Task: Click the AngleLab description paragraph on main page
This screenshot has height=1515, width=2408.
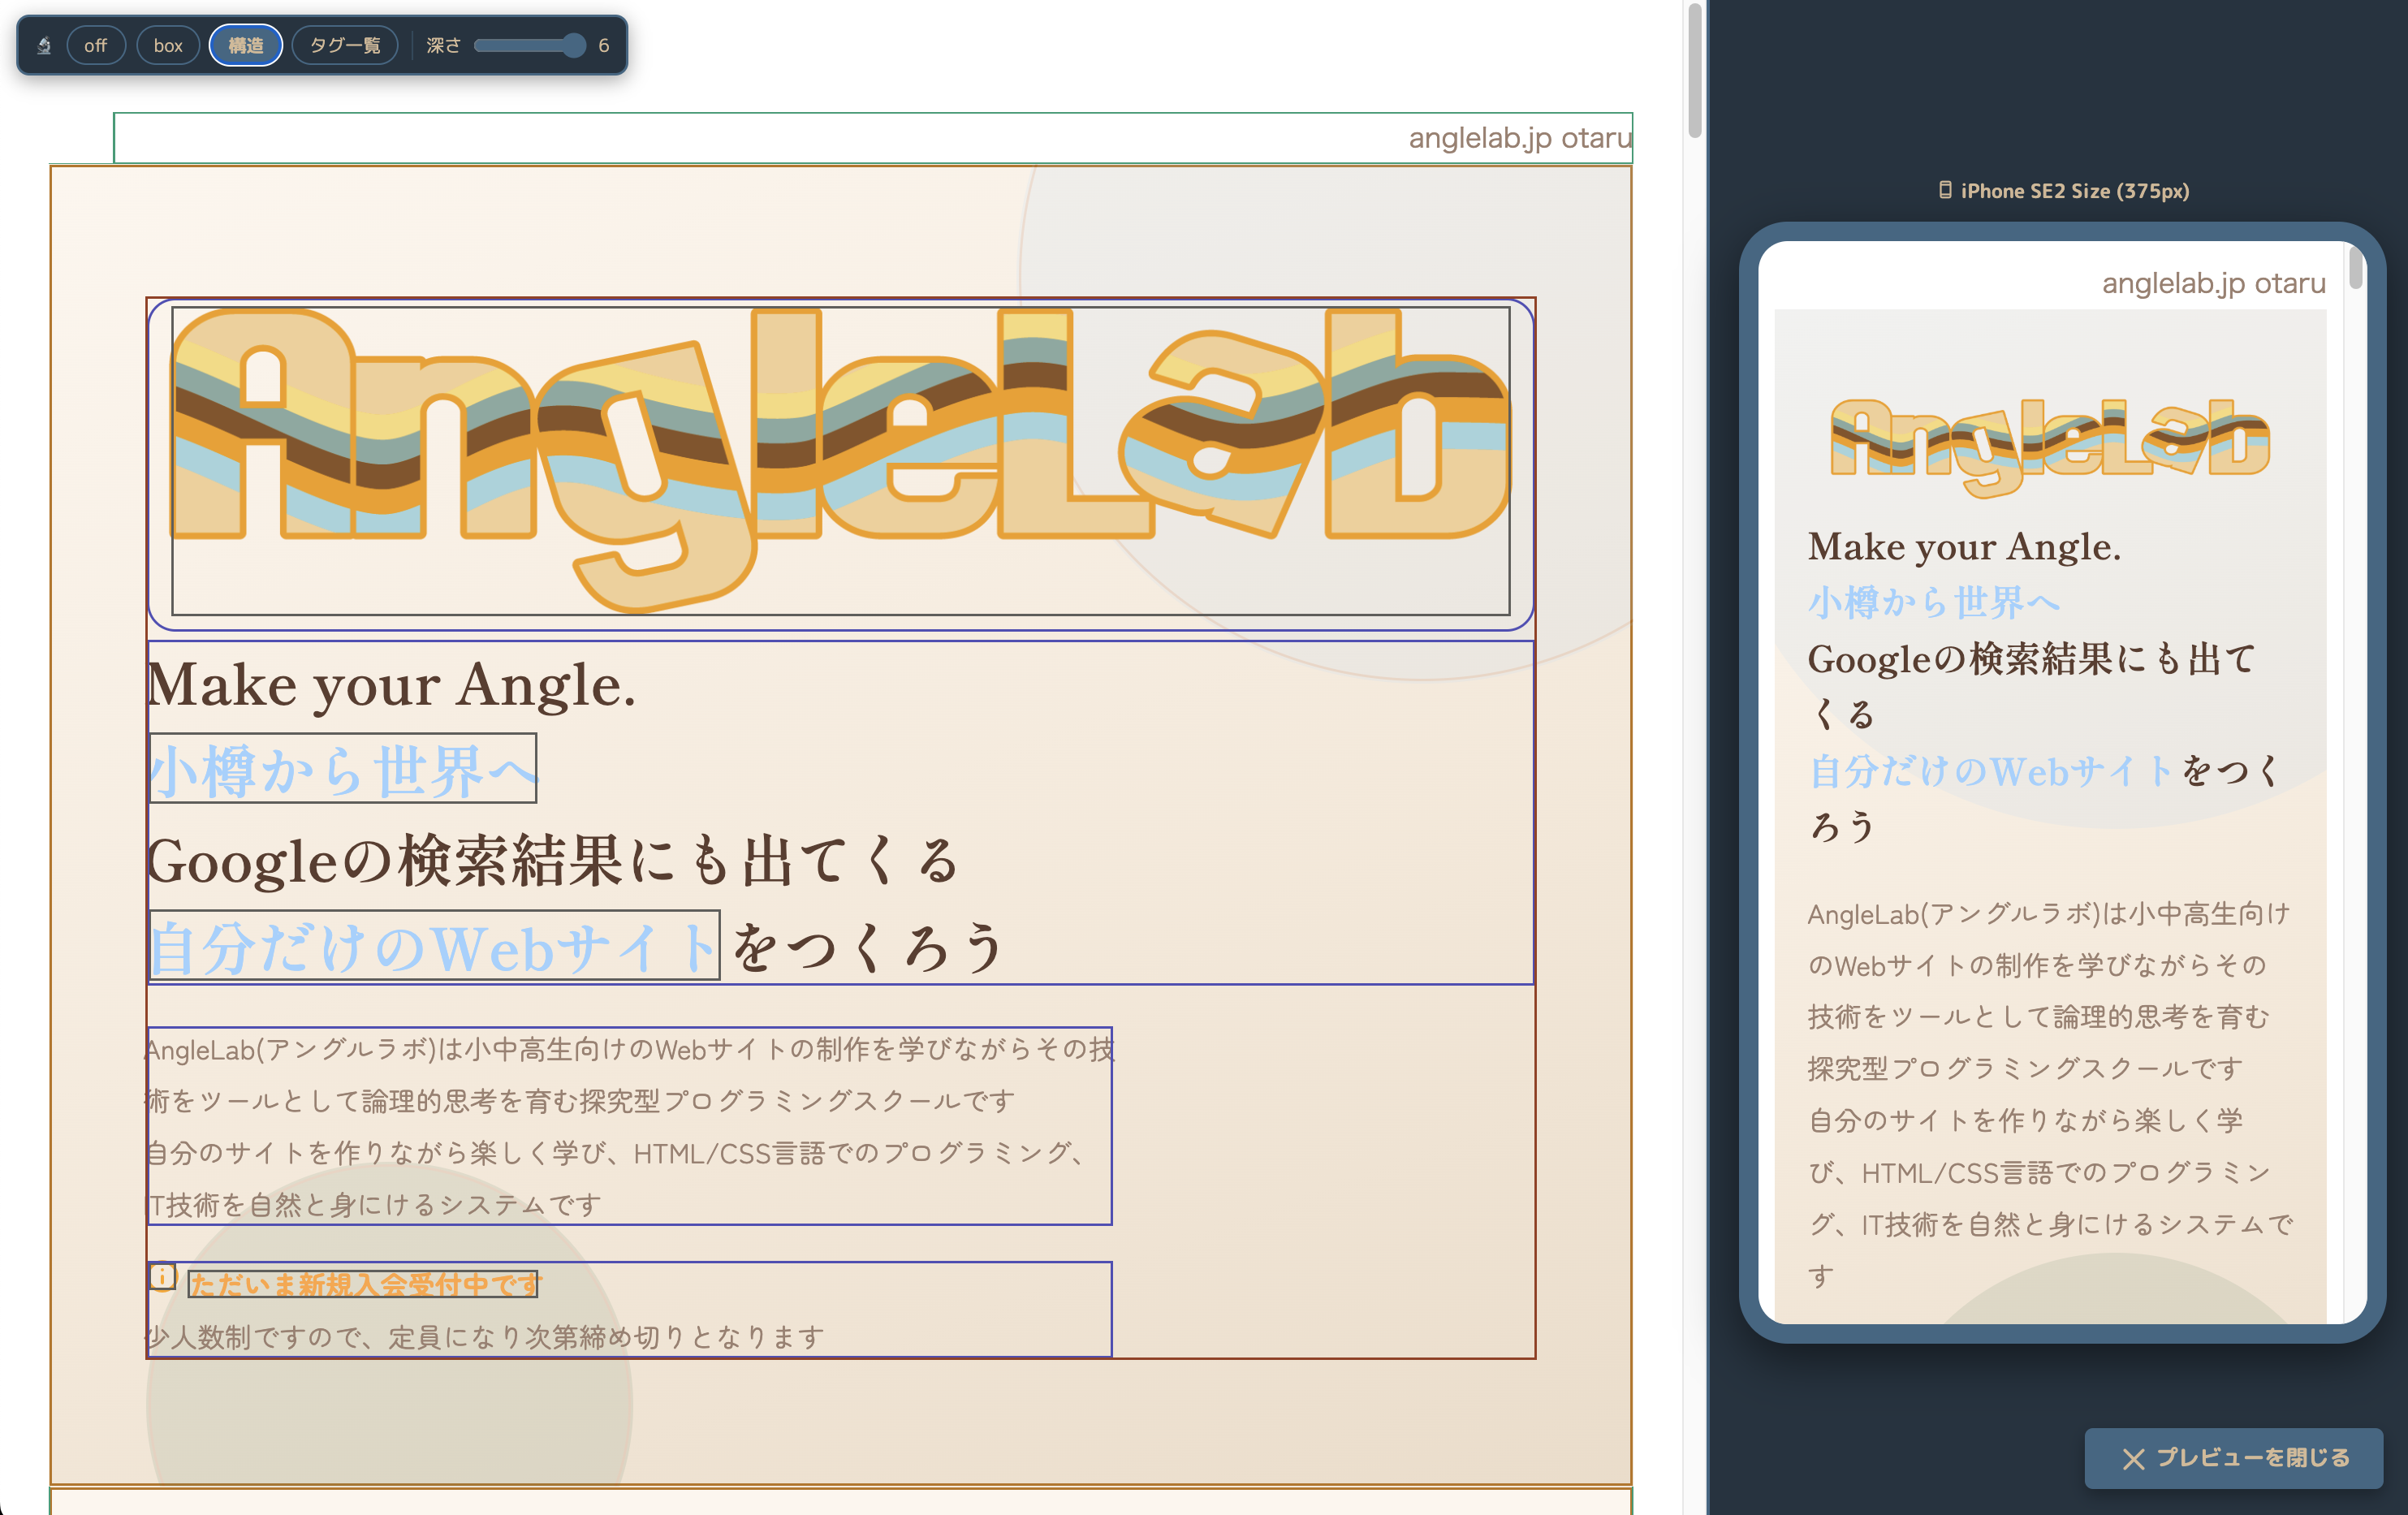Action: point(630,1127)
